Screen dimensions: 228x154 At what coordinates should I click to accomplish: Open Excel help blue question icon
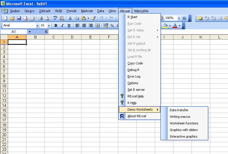coord(184,18)
